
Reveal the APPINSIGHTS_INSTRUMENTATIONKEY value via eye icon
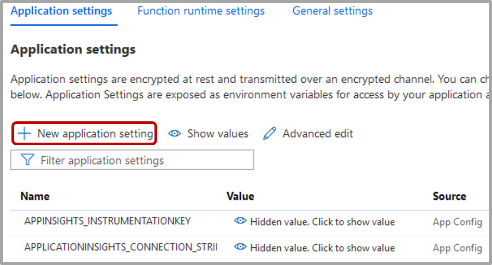pos(240,221)
